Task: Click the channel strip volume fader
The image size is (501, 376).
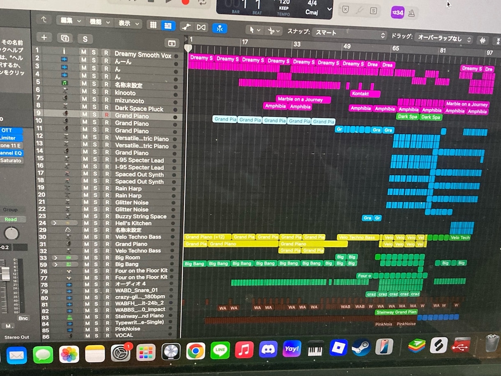Action: pos(5,274)
